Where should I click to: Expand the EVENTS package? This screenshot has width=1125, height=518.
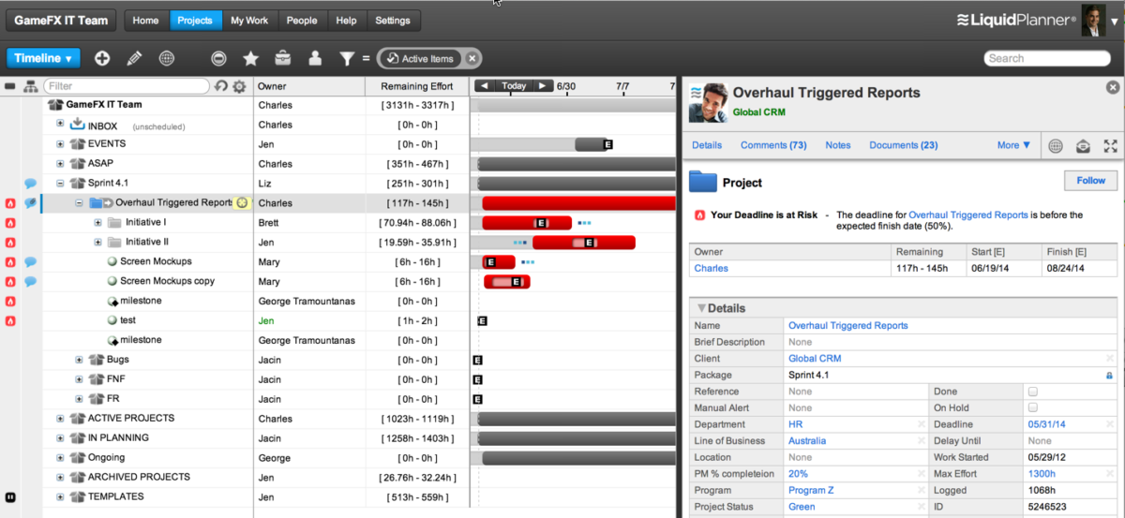point(60,144)
